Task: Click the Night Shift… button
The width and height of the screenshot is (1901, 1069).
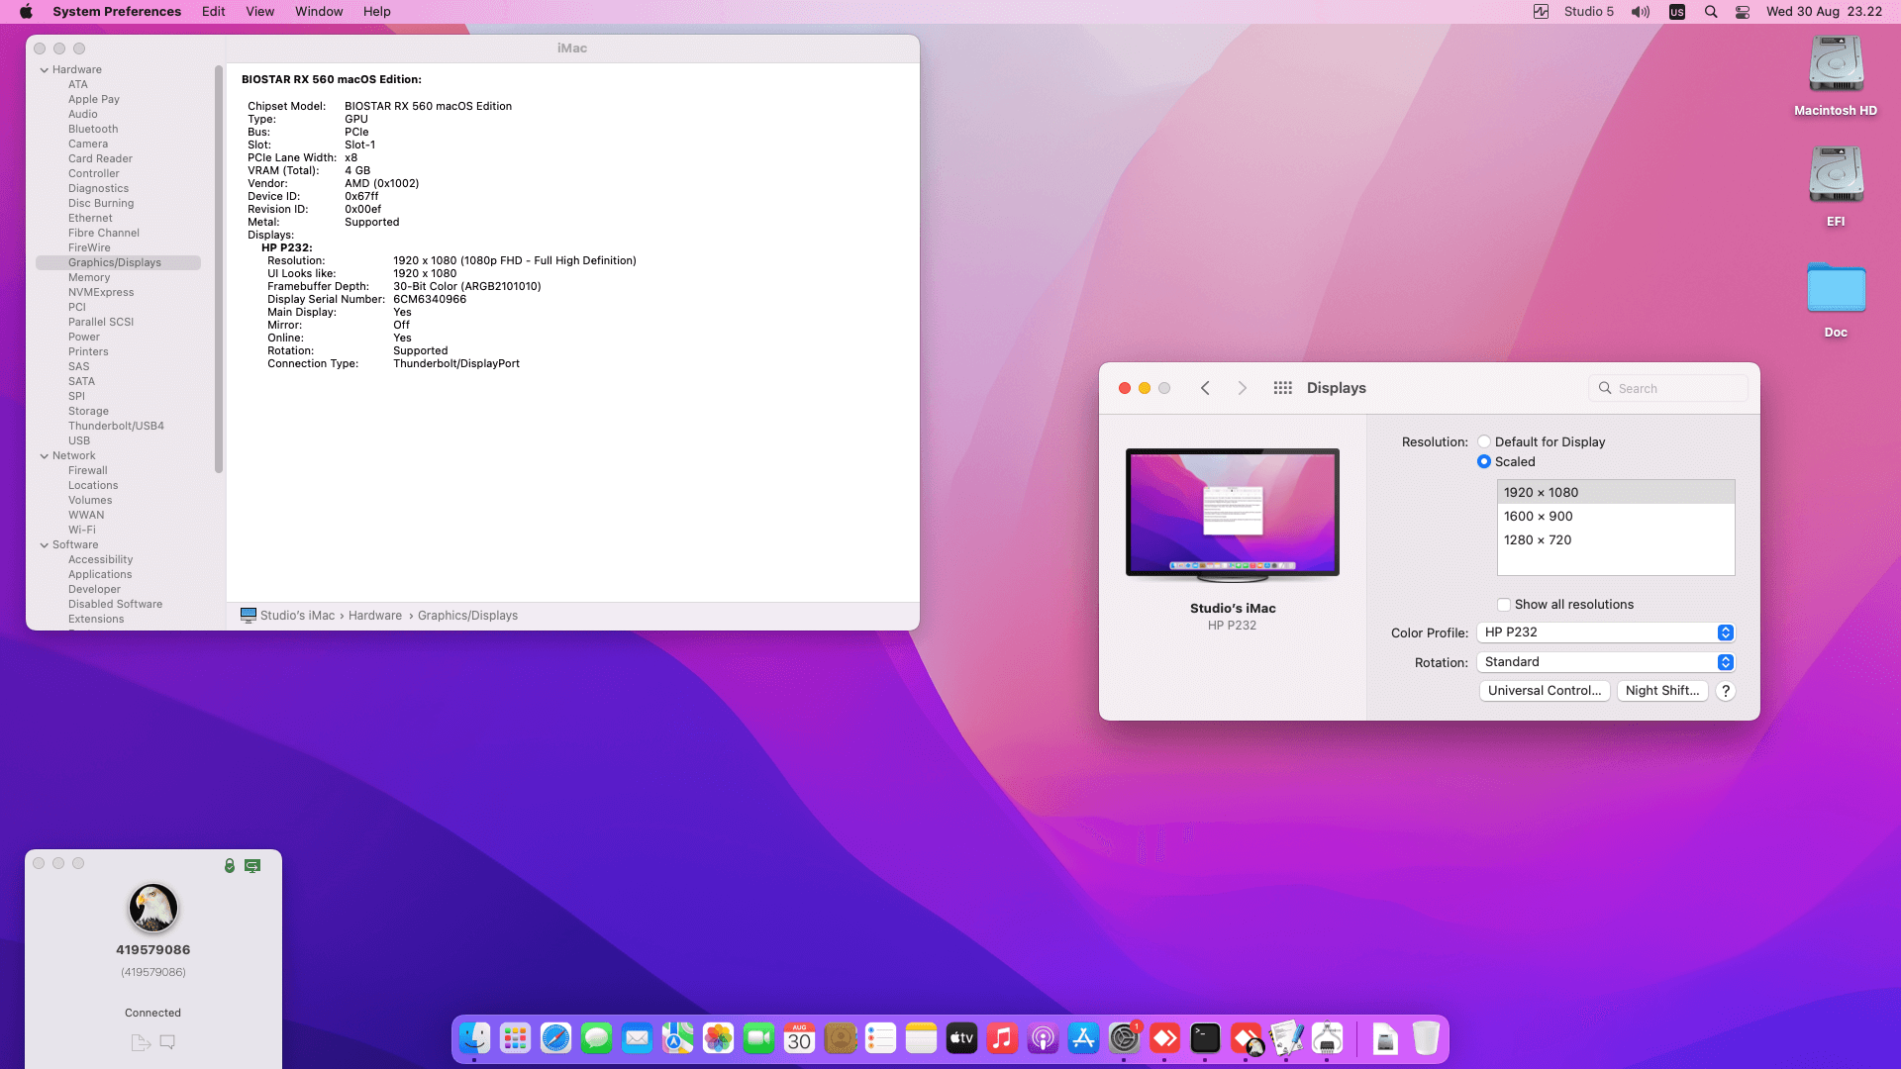Action: click(1662, 691)
